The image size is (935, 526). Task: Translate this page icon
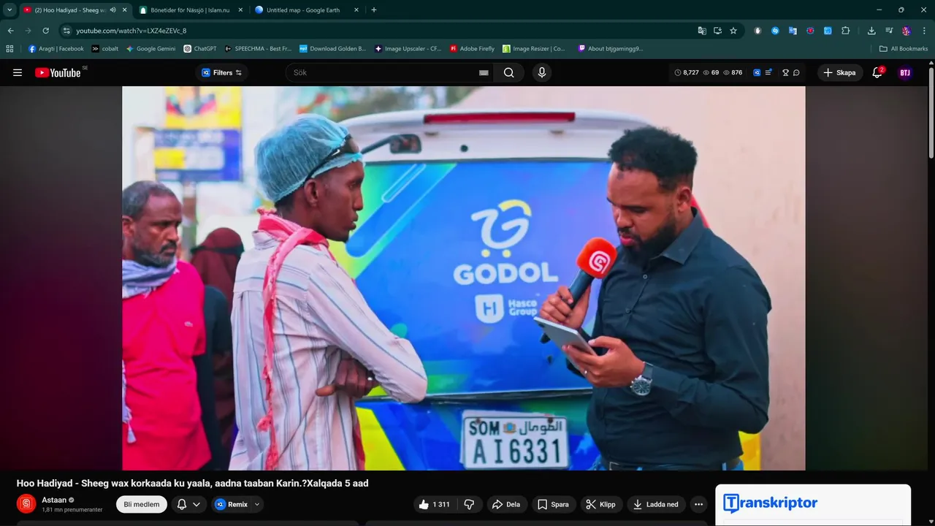pyautogui.click(x=702, y=31)
